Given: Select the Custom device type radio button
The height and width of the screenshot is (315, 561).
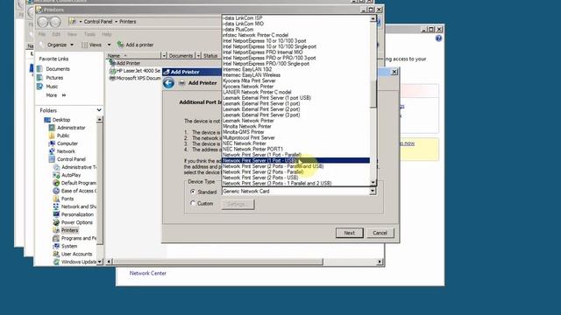Looking at the screenshot, I should tap(193, 203).
